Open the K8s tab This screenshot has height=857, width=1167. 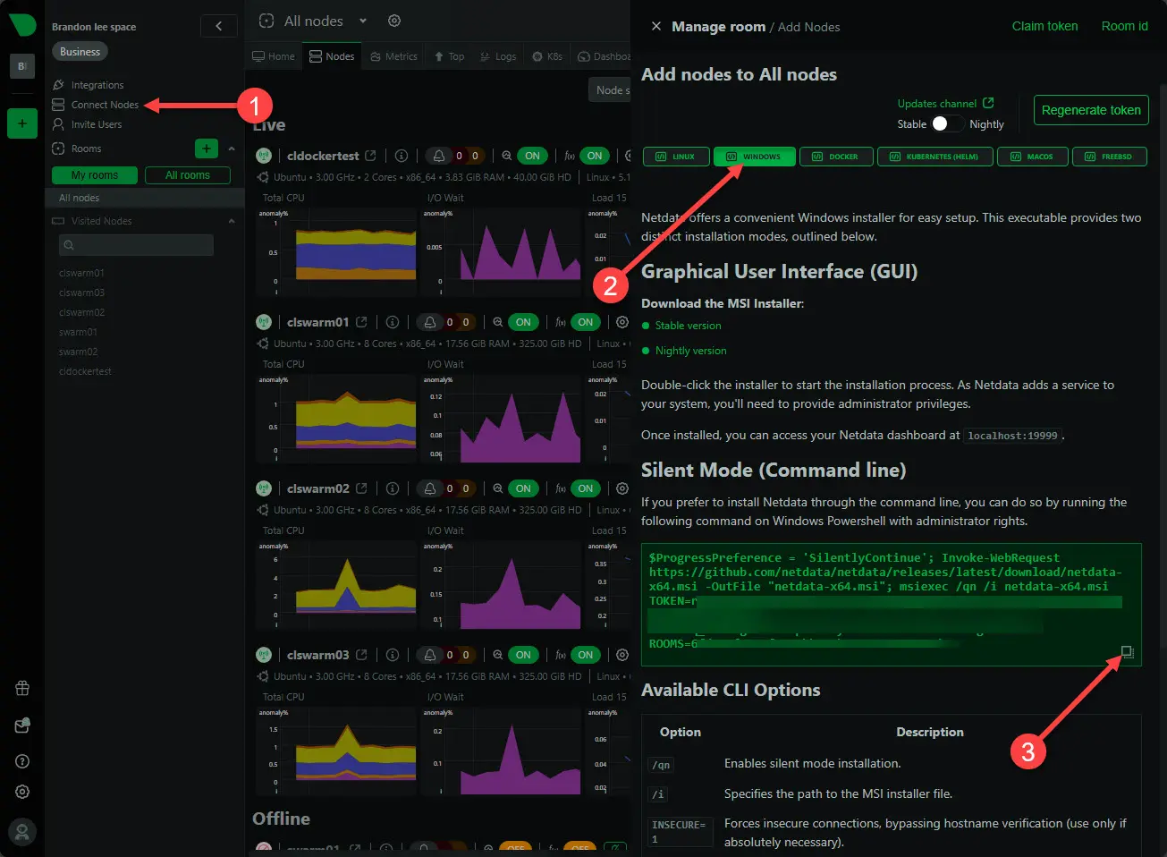[547, 56]
